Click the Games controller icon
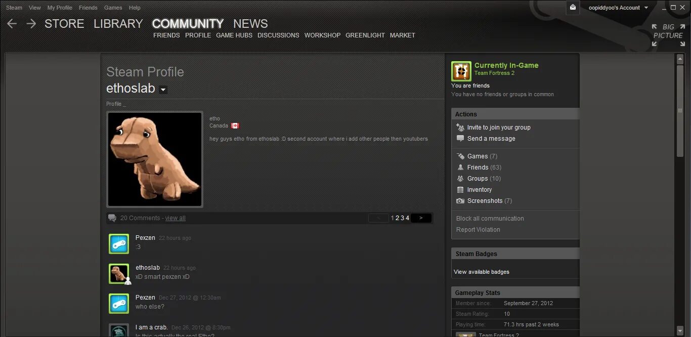 (x=460, y=156)
